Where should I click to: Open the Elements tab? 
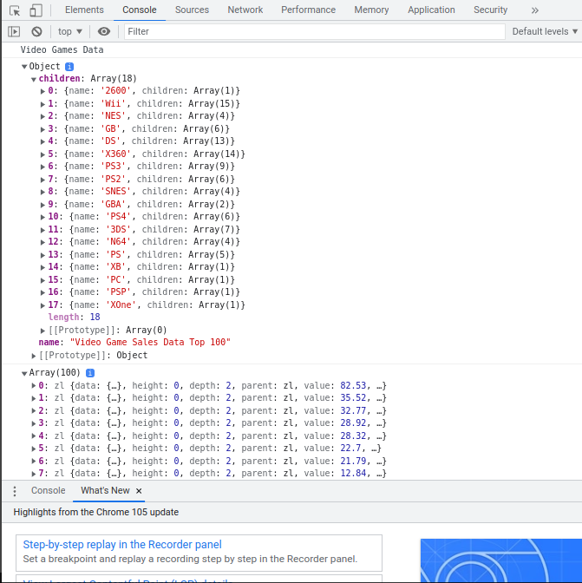[x=84, y=10]
